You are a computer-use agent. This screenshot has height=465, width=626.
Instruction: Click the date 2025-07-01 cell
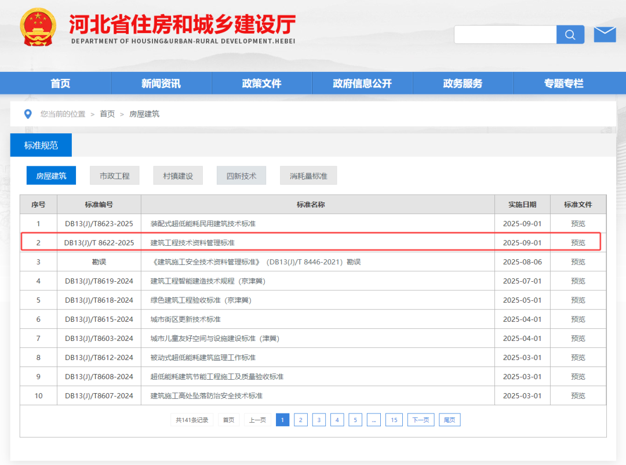522,281
